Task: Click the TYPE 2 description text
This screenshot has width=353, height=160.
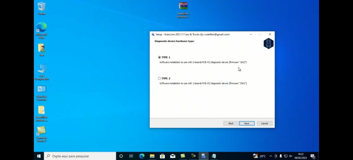Action: pos(203,84)
